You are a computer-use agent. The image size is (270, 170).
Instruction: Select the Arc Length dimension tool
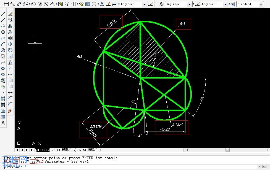19,4
